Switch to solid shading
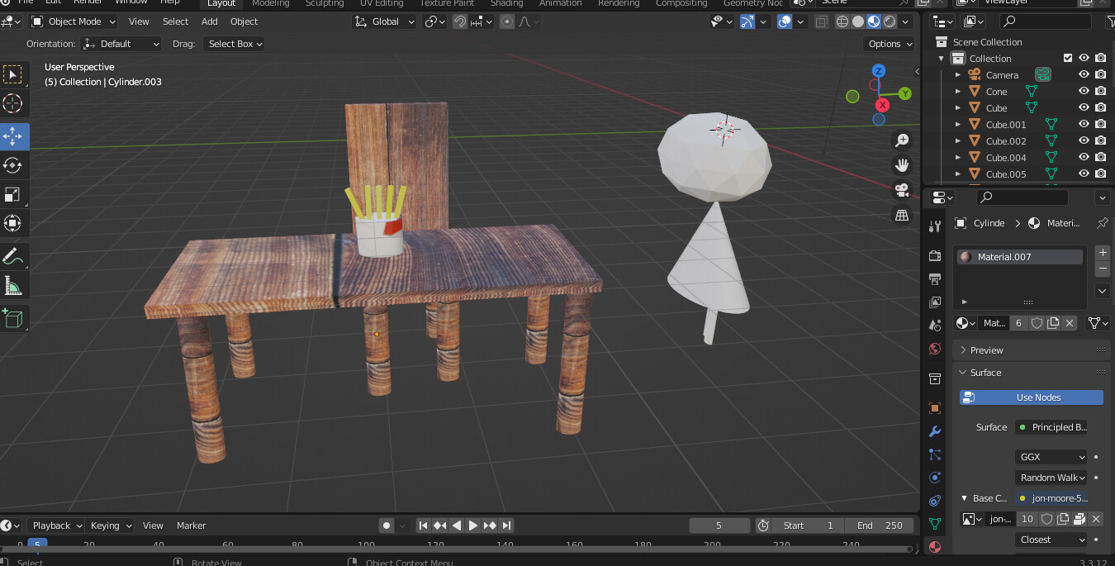 858,21
